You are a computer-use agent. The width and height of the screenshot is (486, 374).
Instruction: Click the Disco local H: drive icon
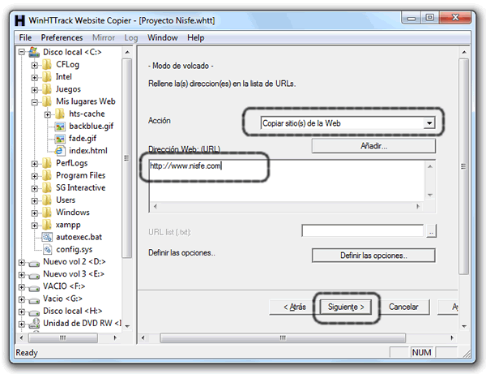(x=34, y=312)
